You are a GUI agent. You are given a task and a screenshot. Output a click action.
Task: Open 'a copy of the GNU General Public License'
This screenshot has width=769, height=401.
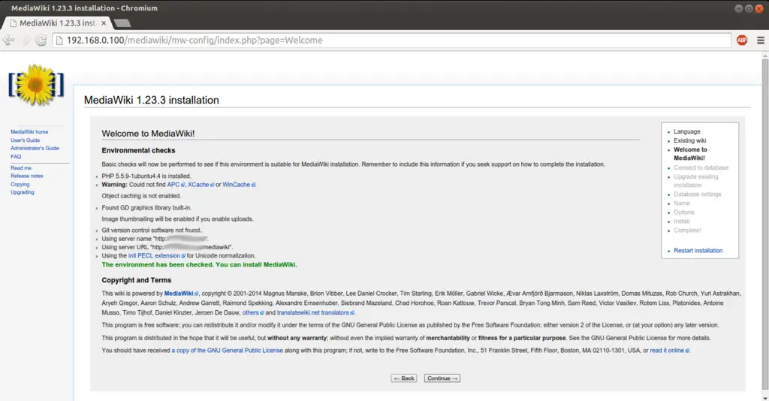(x=227, y=351)
